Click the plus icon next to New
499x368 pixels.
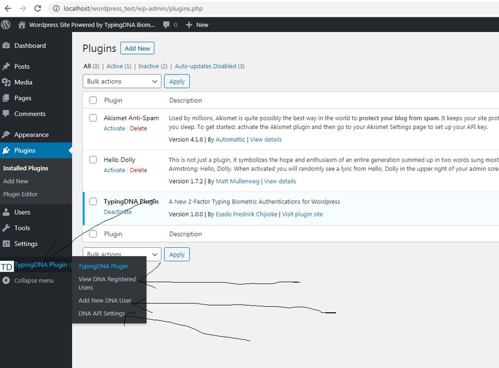pyautogui.click(x=189, y=25)
